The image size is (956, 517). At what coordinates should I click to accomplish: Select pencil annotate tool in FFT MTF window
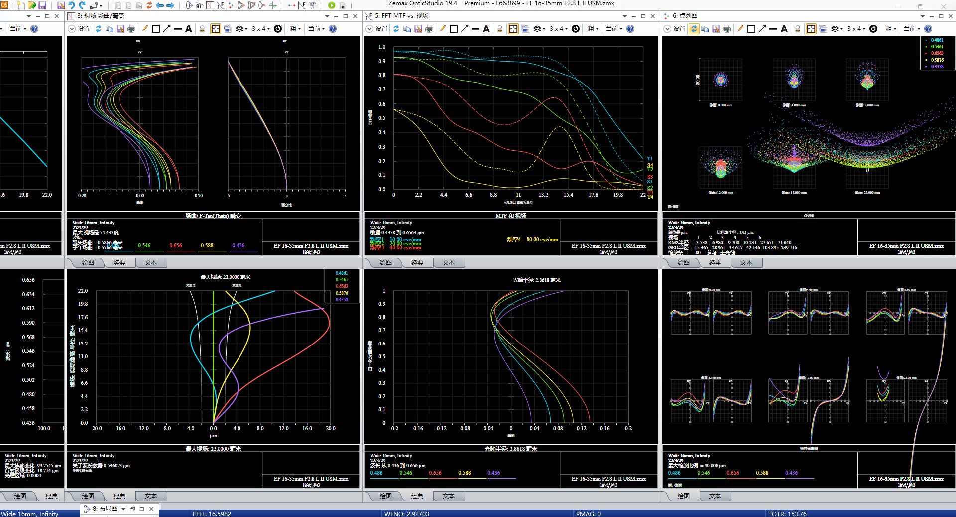click(x=443, y=29)
